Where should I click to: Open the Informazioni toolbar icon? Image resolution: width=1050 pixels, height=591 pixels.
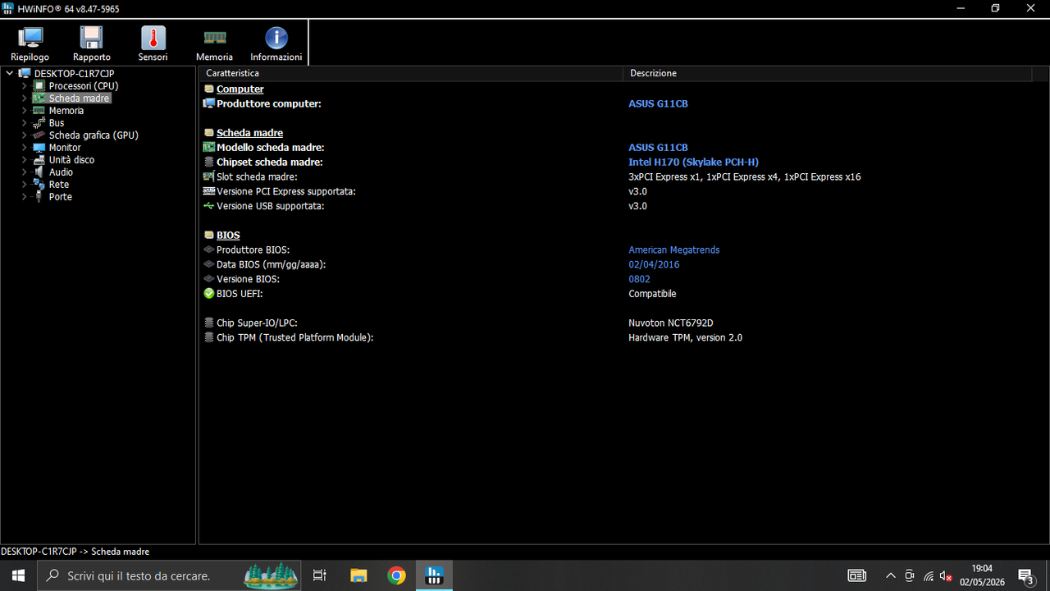point(276,44)
